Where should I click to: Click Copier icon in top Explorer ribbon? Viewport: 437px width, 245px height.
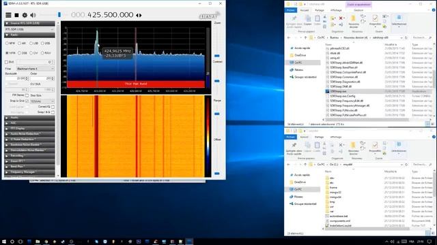pyautogui.click(x=308, y=20)
